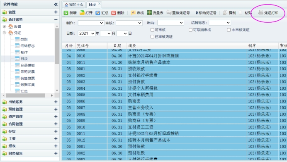The height and width of the screenshot is (162, 287).
Task: Select row 支付车辆费用
Action: click(174, 95)
